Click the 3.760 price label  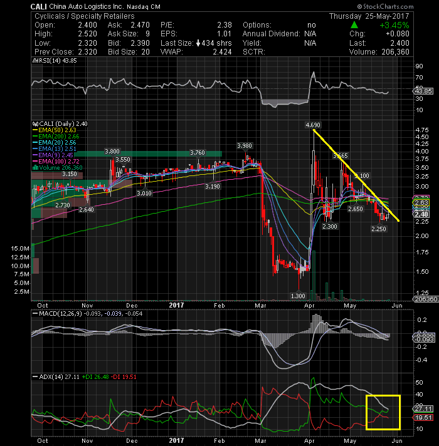[198, 153]
